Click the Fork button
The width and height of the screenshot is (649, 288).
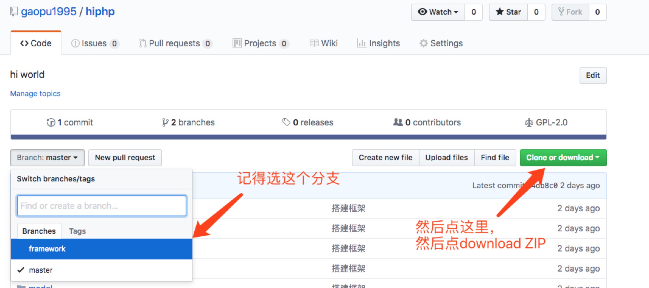[x=570, y=12]
